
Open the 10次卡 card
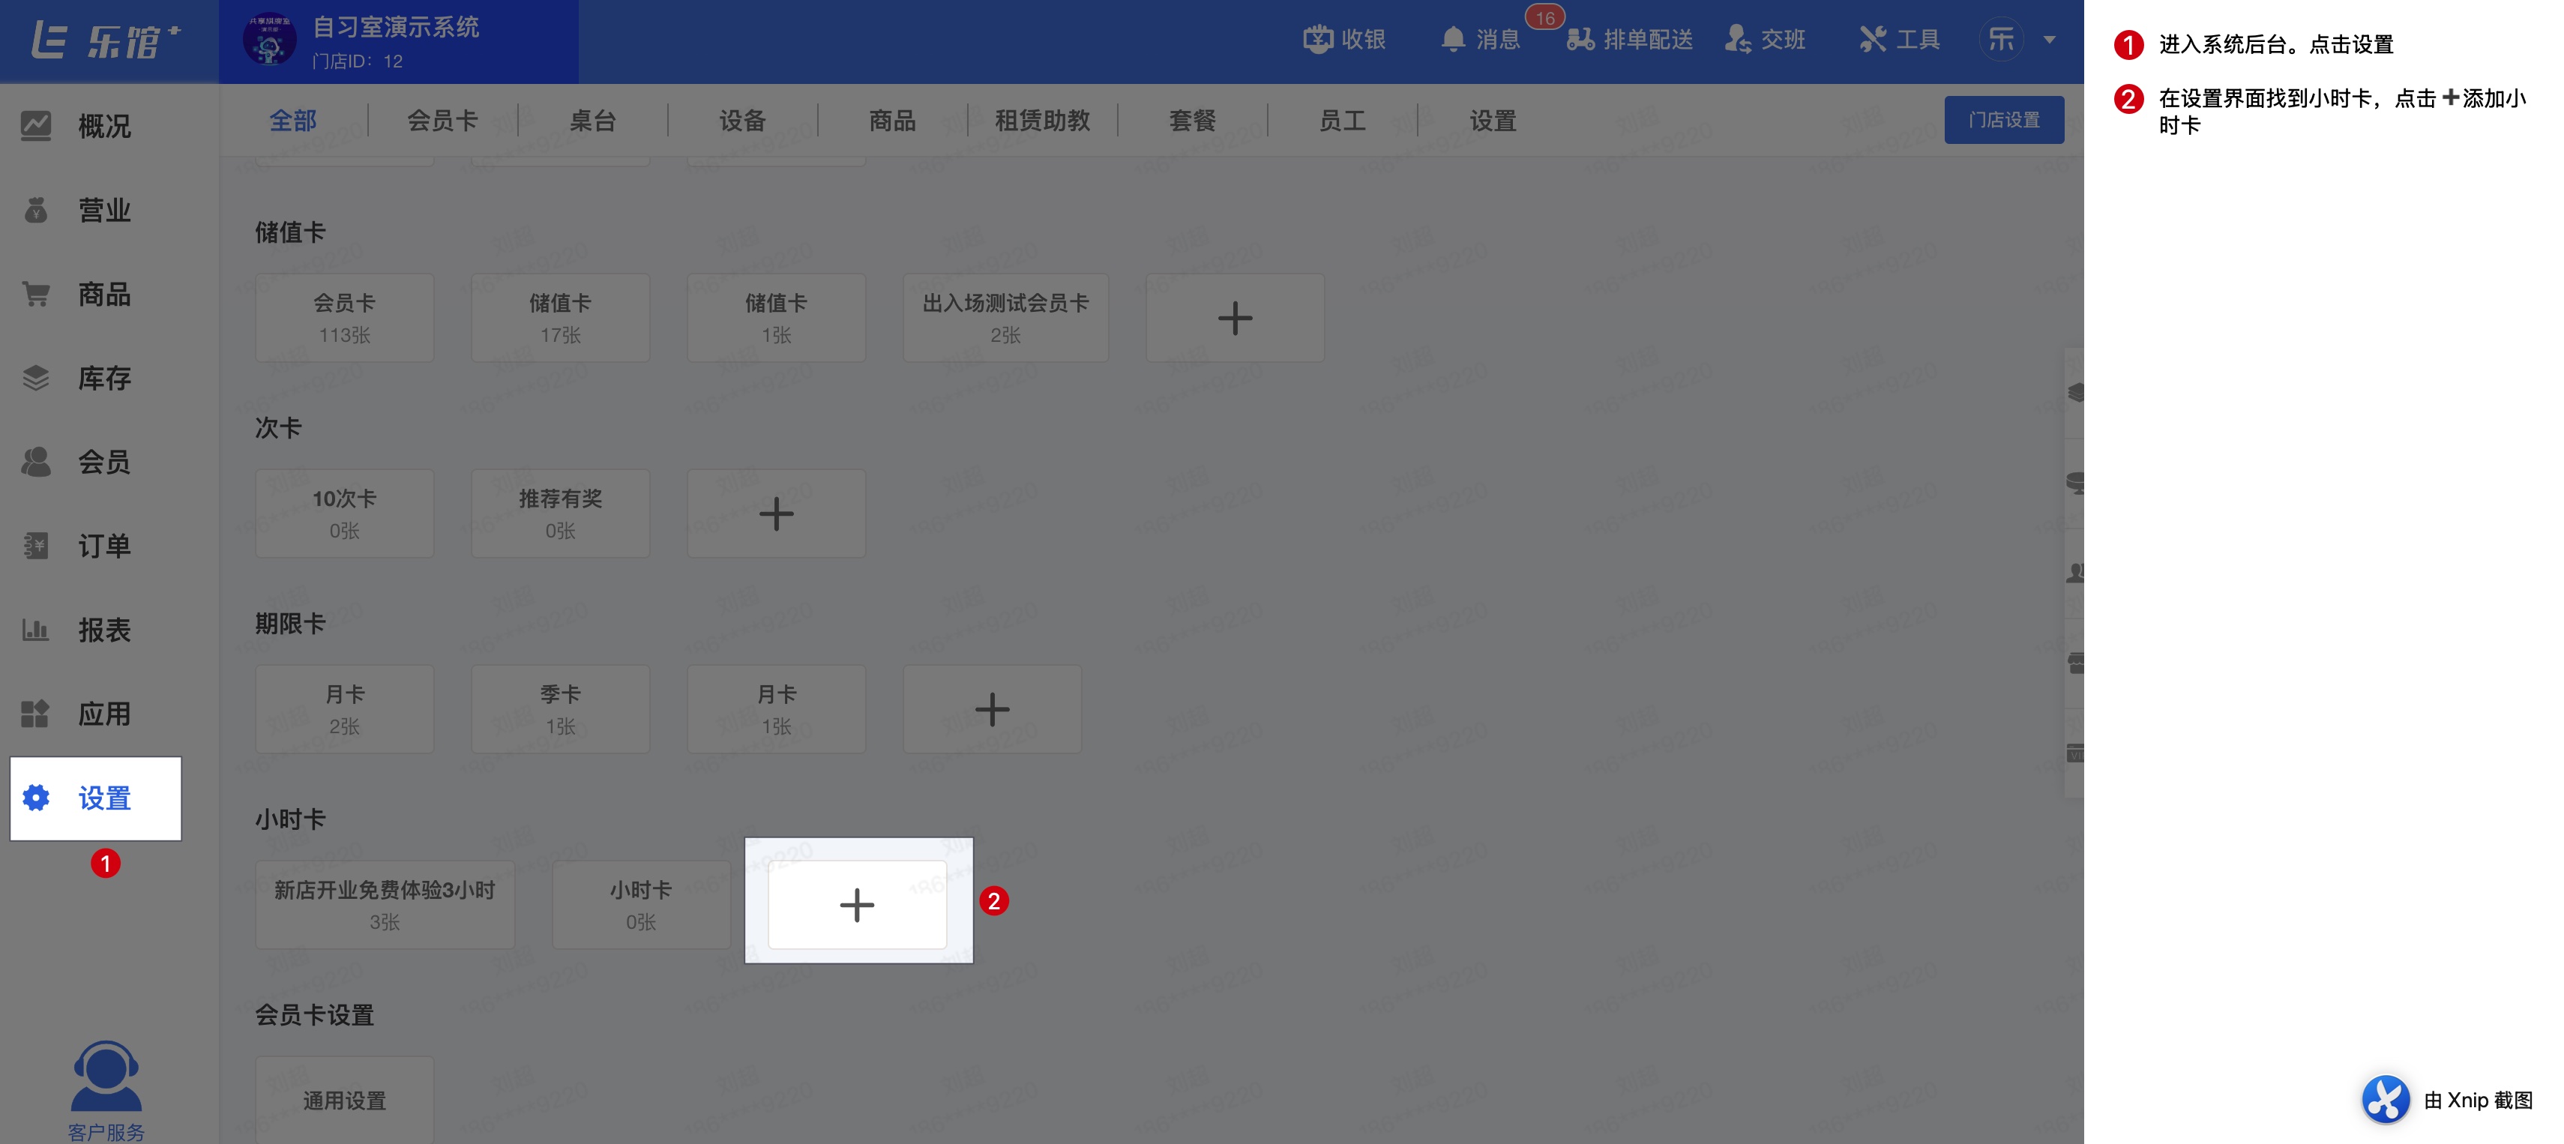[344, 514]
